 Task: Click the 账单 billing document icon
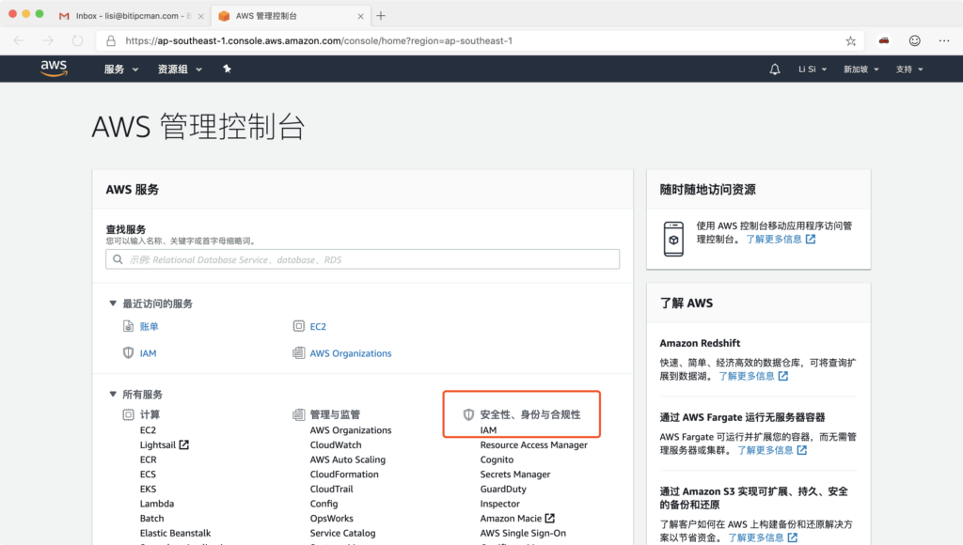128,326
